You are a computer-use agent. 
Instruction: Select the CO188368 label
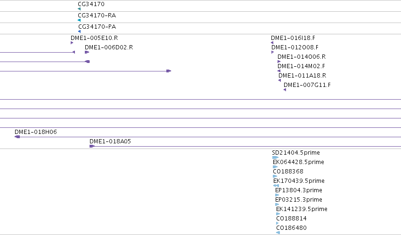[288, 172]
